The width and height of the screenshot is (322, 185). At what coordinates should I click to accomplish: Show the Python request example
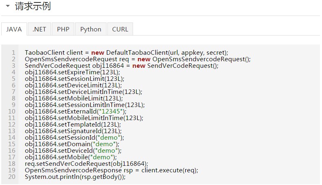91,29
